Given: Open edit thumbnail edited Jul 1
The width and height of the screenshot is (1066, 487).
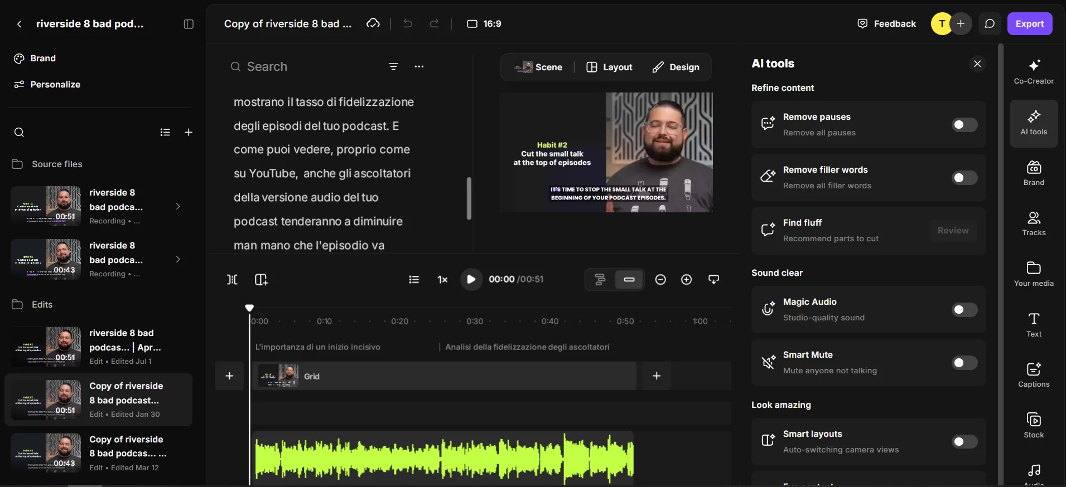Looking at the screenshot, I should (x=46, y=347).
